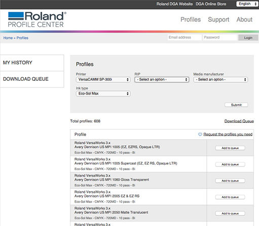Focus the Email address field
The image size is (259, 226).
coord(184,38)
